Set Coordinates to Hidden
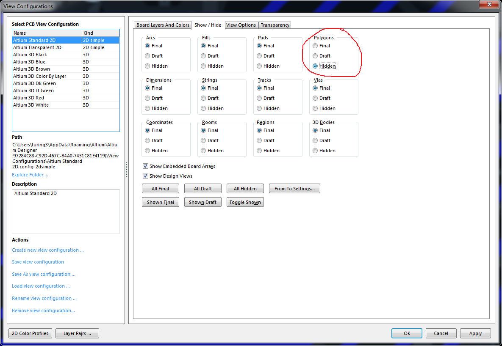 pyautogui.click(x=147, y=151)
